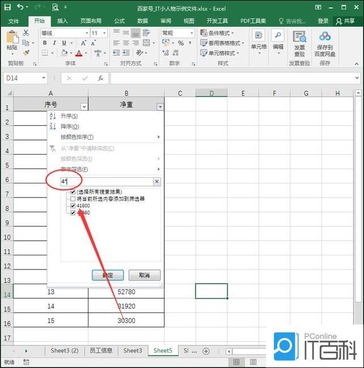Open 单元格样式 cell styles menu
The height and width of the screenshot is (368, 364).
[220, 53]
